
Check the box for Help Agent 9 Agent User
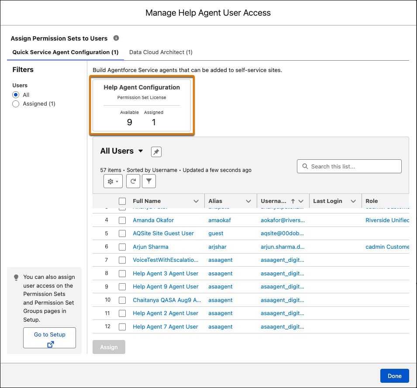[122, 287]
